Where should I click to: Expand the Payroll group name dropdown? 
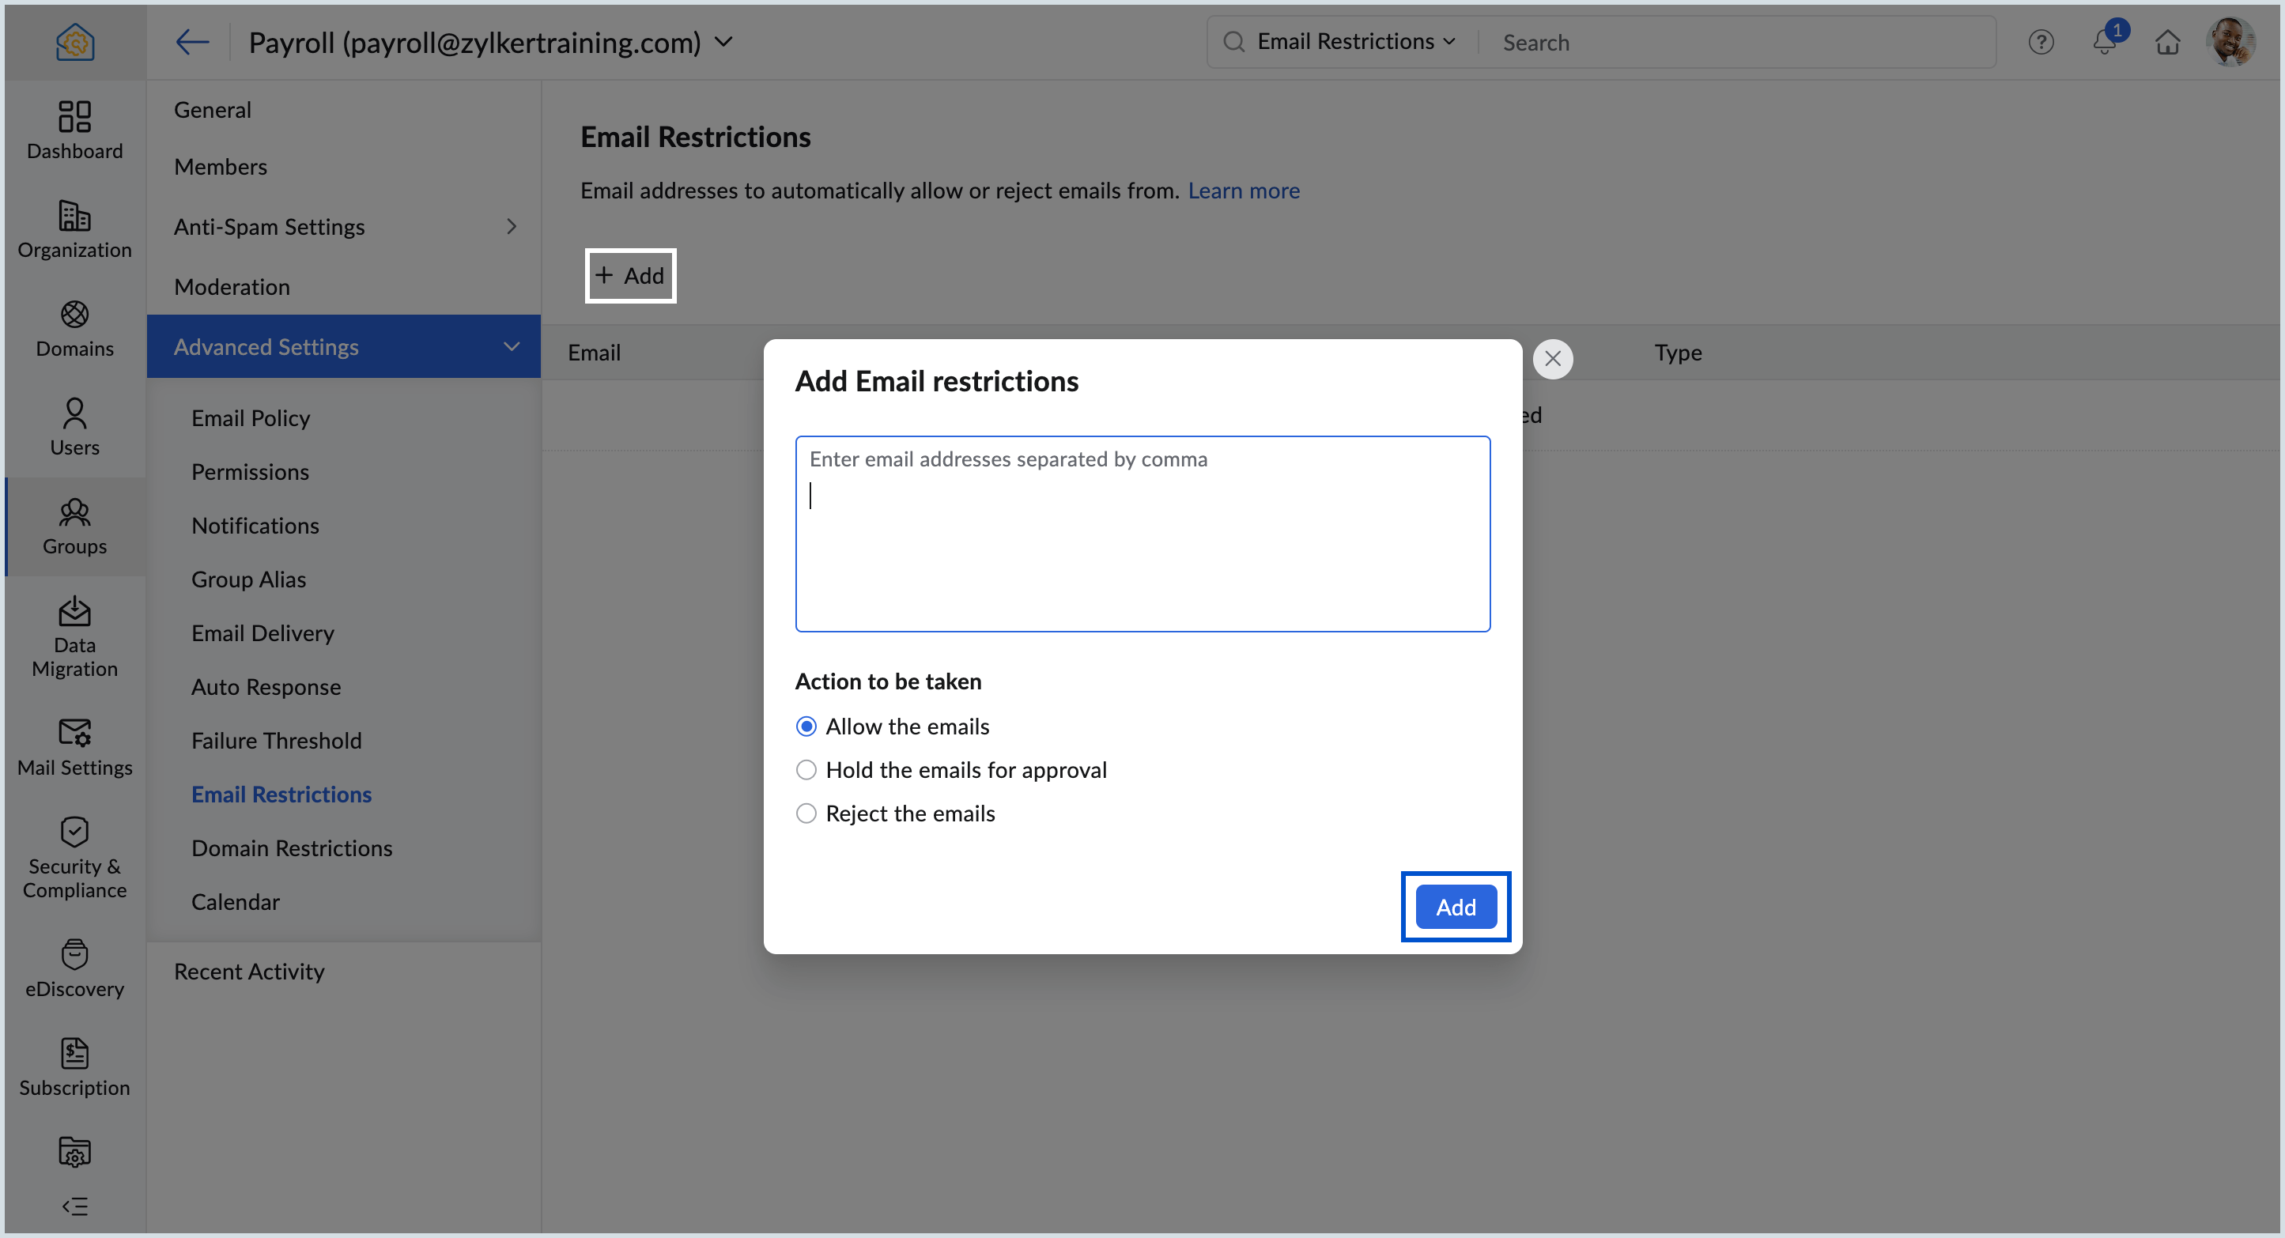[x=723, y=42]
